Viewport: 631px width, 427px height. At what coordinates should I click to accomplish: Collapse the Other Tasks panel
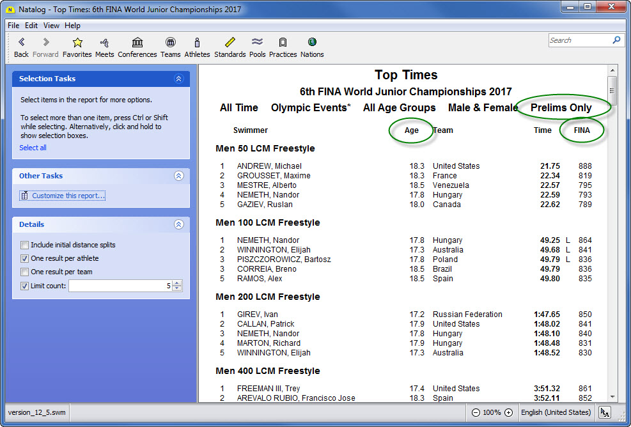(178, 176)
